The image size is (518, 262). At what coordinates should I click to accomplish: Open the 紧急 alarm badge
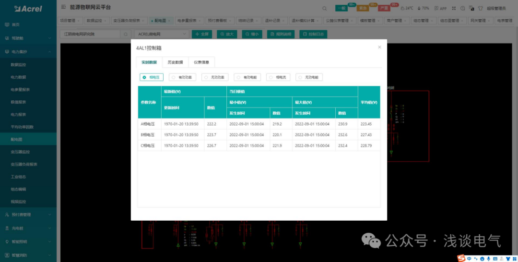[x=363, y=8]
